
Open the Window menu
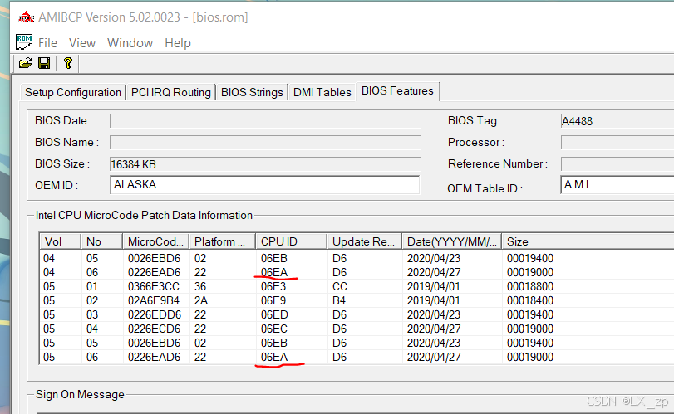tap(130, 43)
